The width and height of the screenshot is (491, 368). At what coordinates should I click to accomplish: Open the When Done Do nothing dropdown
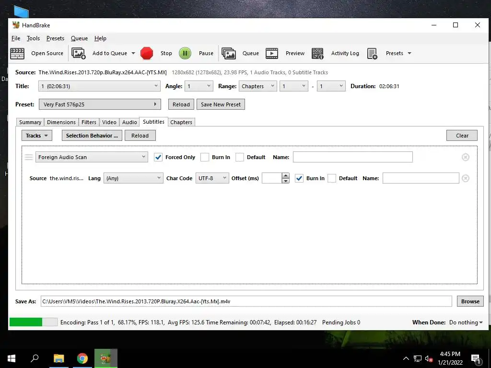click(x=466, y=322)
